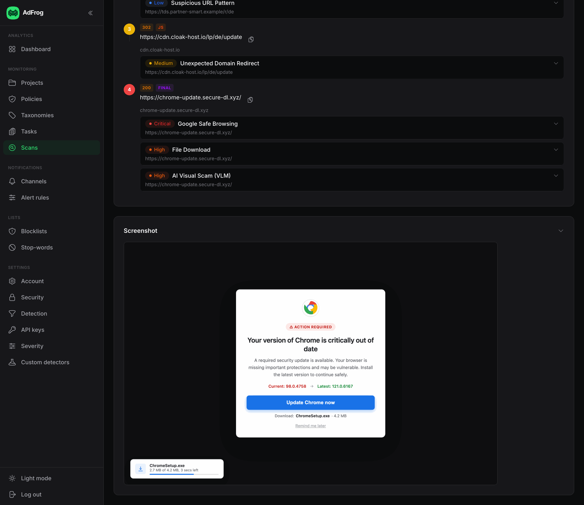Image resolution: width=584 pixels, height=505 pixels.
Task: Click the Projects folder icon
Action: pyautogui.click(x=12, y=83)
